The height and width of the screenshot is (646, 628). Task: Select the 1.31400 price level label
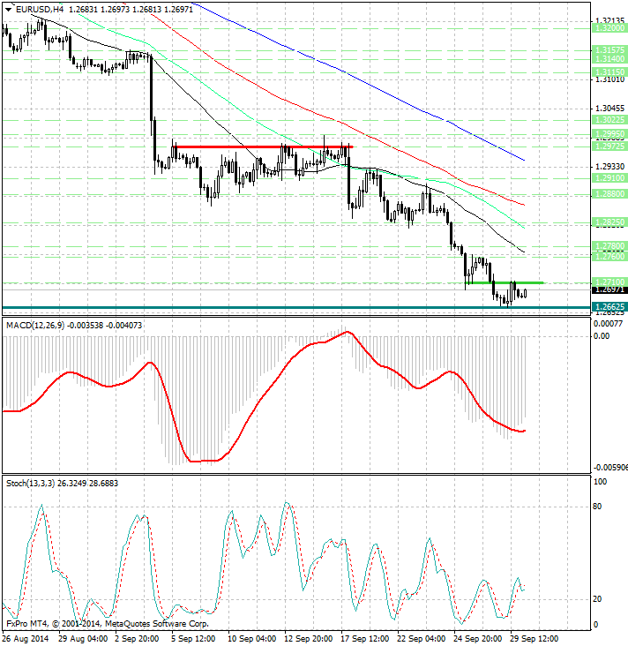pos(609,59)
